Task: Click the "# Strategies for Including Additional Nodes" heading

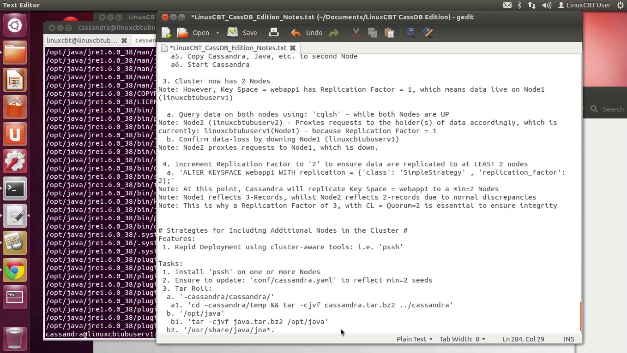Action: 283,230
